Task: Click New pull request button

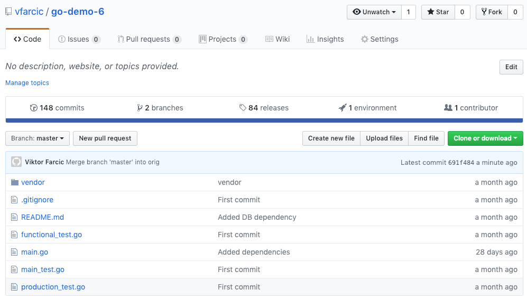Action: click(x=105, y=138)
